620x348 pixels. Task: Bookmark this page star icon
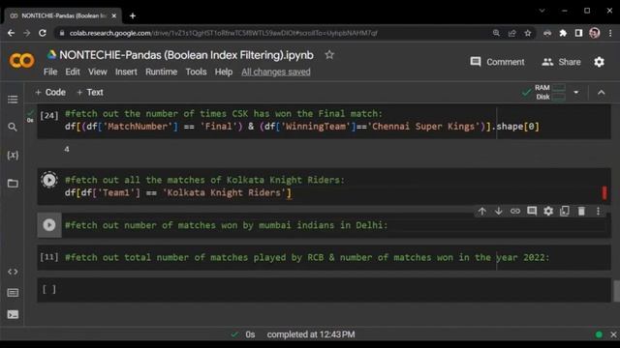pos(528,33)
